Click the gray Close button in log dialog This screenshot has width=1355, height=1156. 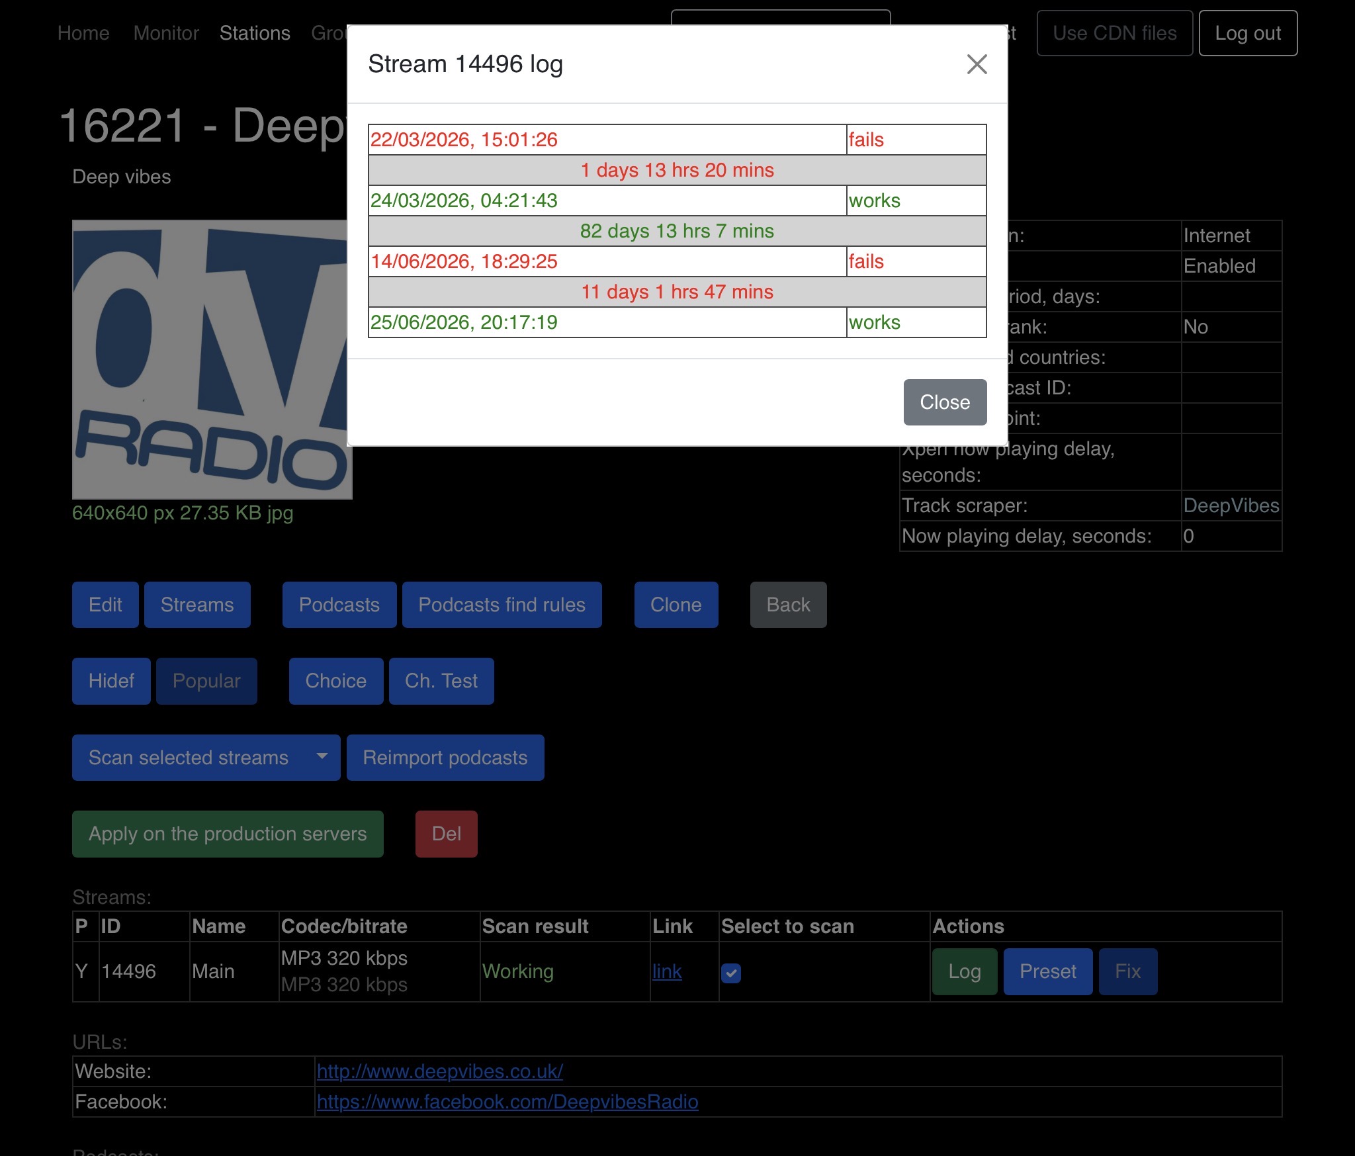(x=945, y=402)
